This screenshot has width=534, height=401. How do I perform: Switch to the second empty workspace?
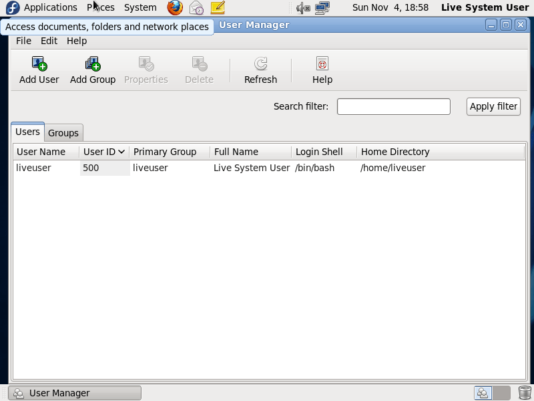[x=501, y=393]
